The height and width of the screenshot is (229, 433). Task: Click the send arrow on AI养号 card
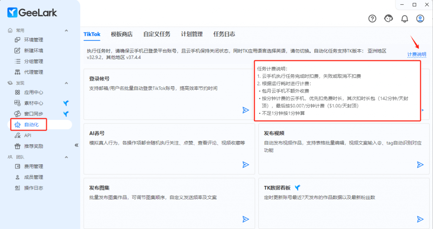click(x=246, y=164)
